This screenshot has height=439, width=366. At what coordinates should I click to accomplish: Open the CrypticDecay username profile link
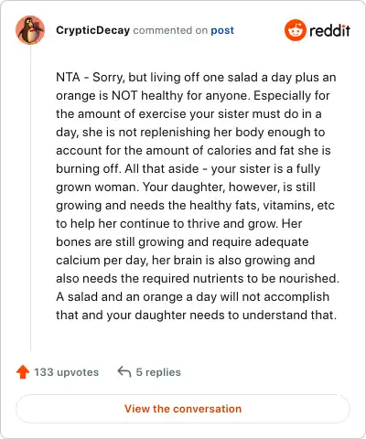click(x=93, y=30)
